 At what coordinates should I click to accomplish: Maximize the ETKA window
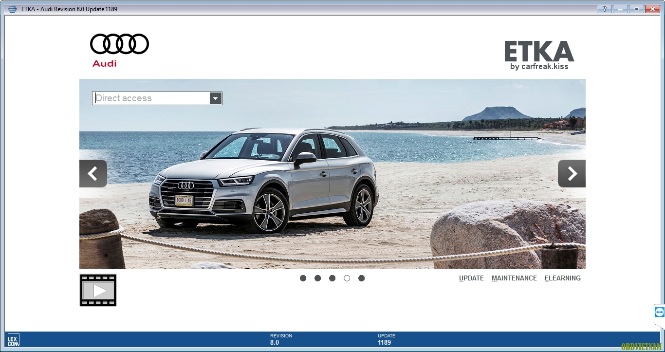pos(636,9)
